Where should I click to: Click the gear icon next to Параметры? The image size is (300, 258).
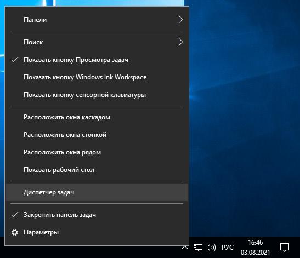pos(15,232)
